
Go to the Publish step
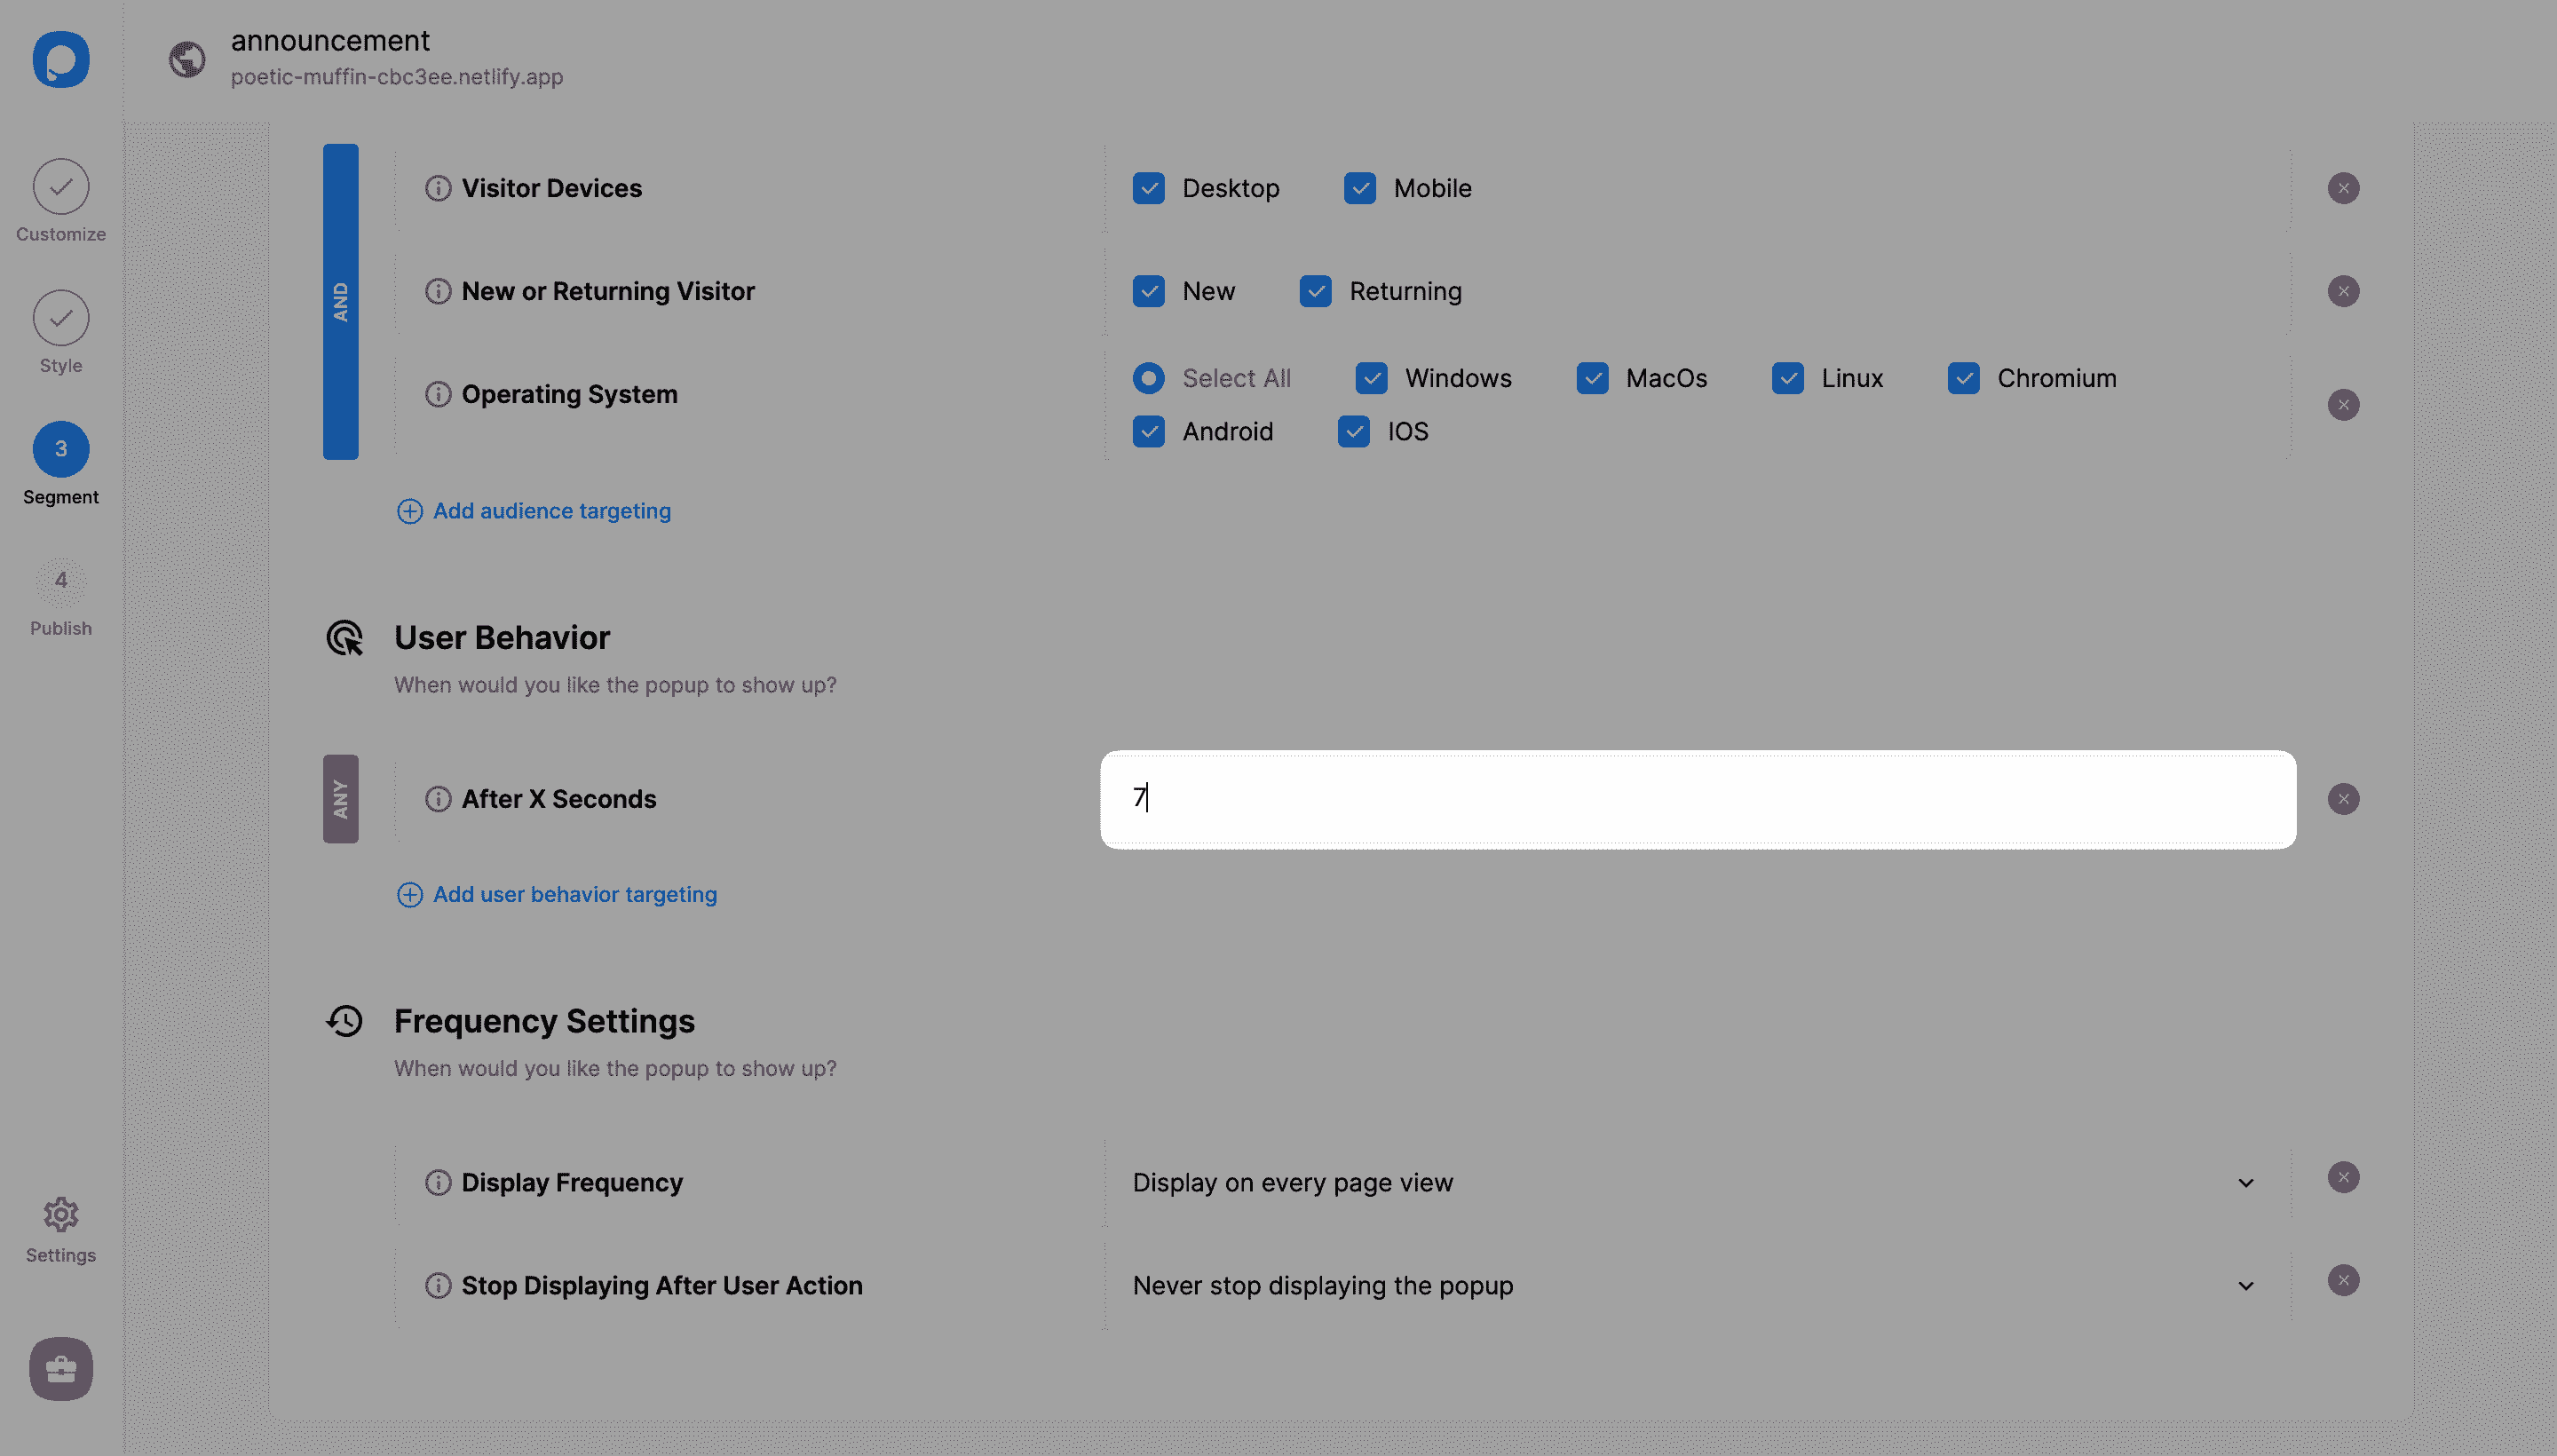(x=61, y=581)
